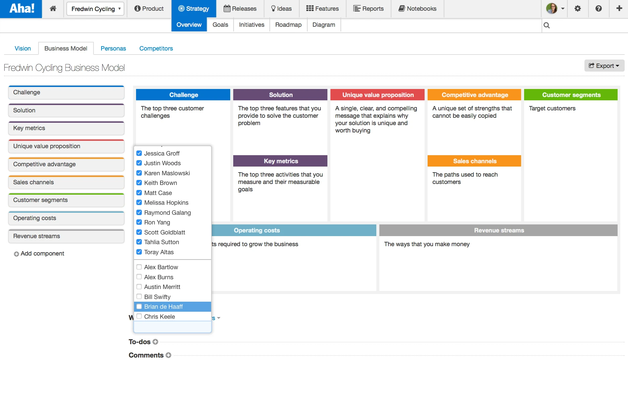Uncheck Jessica Groff
Screen dimensions: 628x400
pos(139,153)
